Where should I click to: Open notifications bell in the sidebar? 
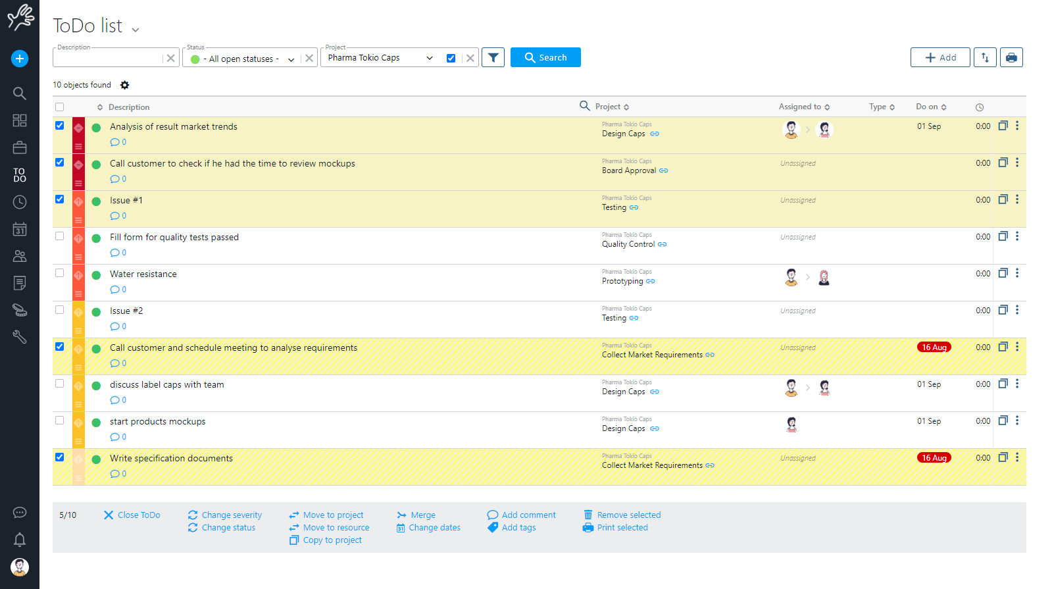tap(20, 540)
